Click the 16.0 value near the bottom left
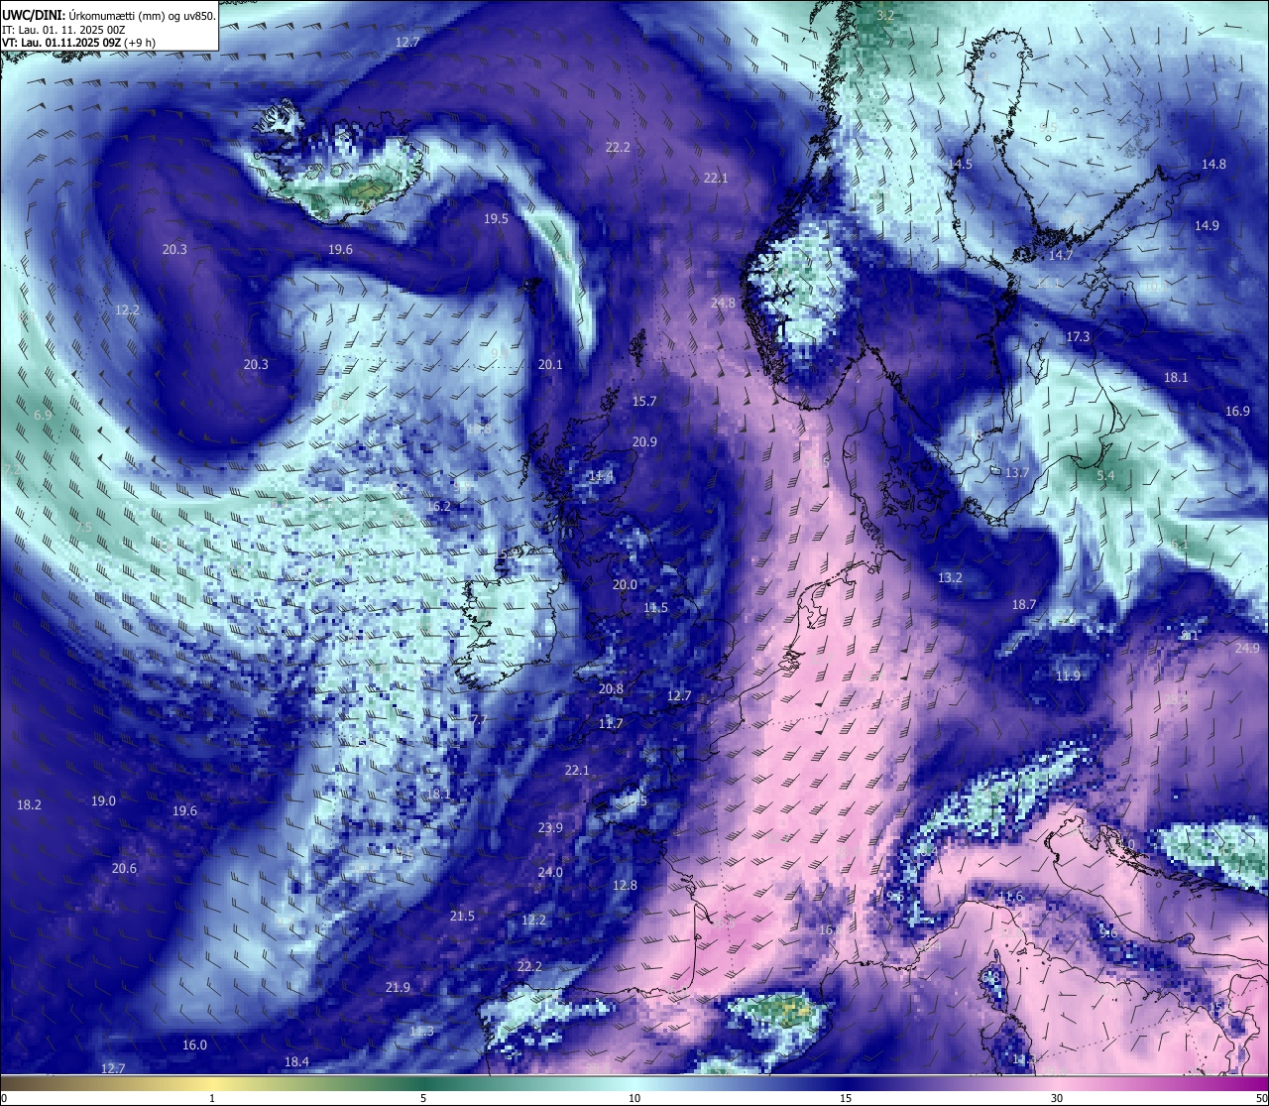Image resolution: width=1269 pixels, height=1106 pixels. pyautogui.click(x=194, y=1045)
